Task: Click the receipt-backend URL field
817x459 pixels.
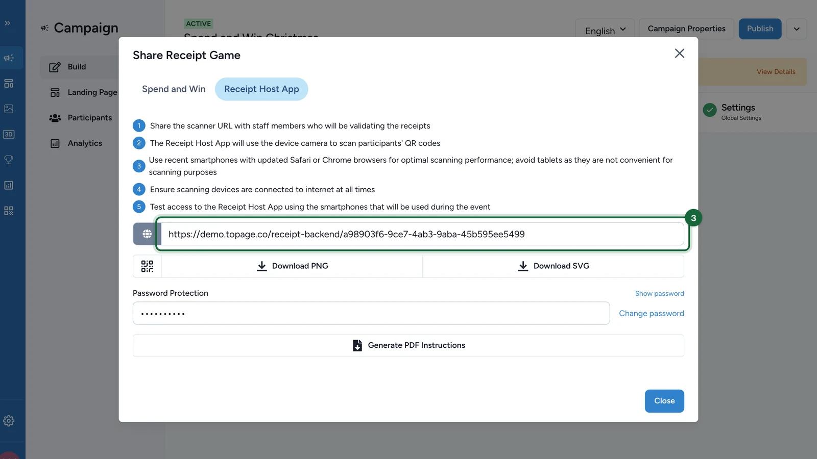Action: pyautogui.click(x=423, y=234)
